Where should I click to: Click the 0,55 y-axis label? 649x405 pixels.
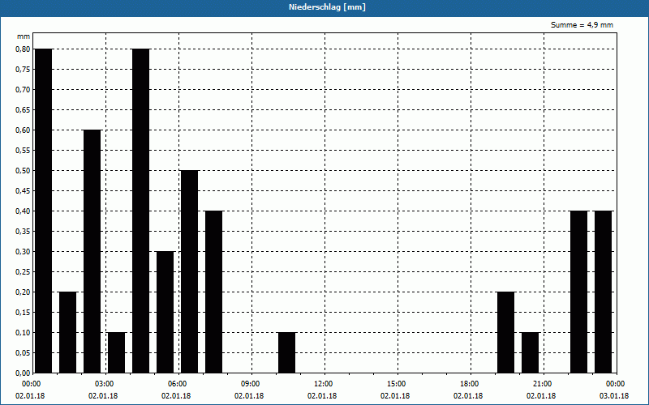pyautogui.click(x=23, y=151)
